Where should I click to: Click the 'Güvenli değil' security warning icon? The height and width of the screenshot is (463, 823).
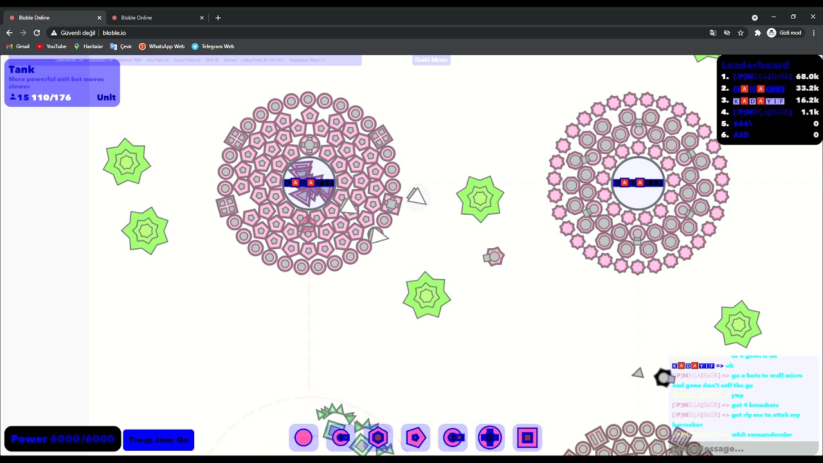click(54, 33)
